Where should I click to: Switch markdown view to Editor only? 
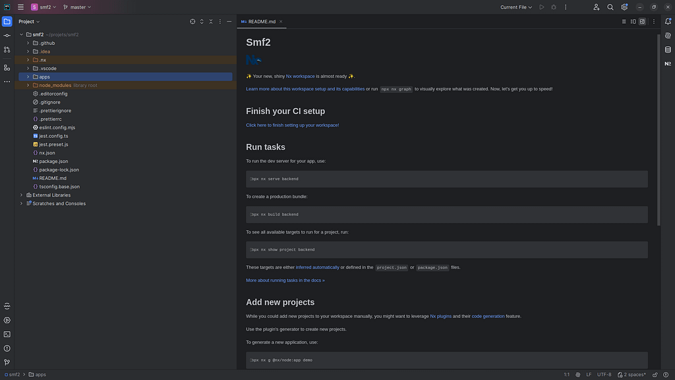[624, 22]
